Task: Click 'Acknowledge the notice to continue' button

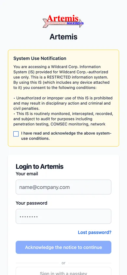Action: tap(63, 247)
